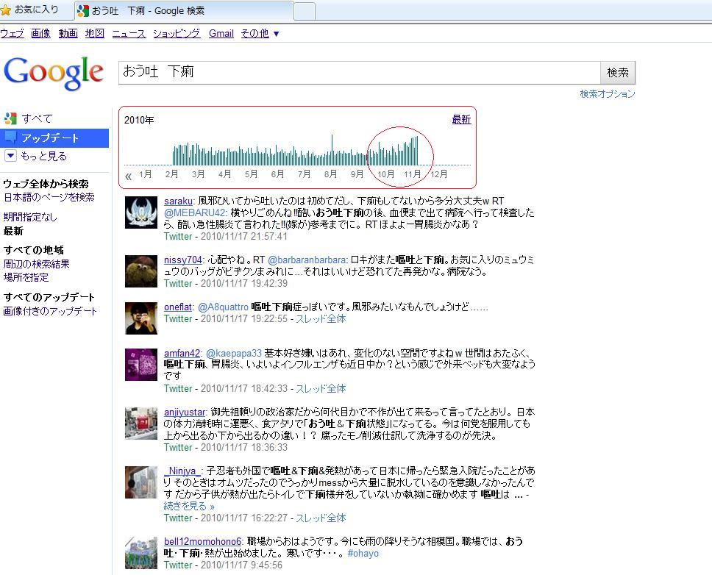Open oneflat's avatar thumbnail
The image size is (712, 575).
(141, 318)
